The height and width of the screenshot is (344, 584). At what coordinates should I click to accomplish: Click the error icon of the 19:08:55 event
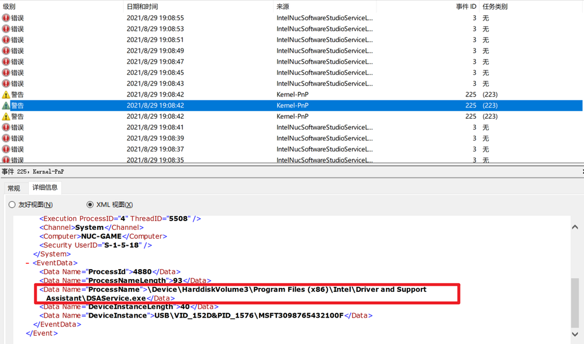[x=6, y=18]
